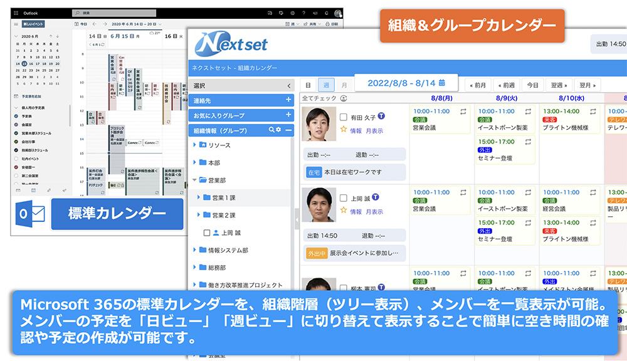
Task: Check the box for 上岡 誠 in schedule list
Action: (344, 198)
